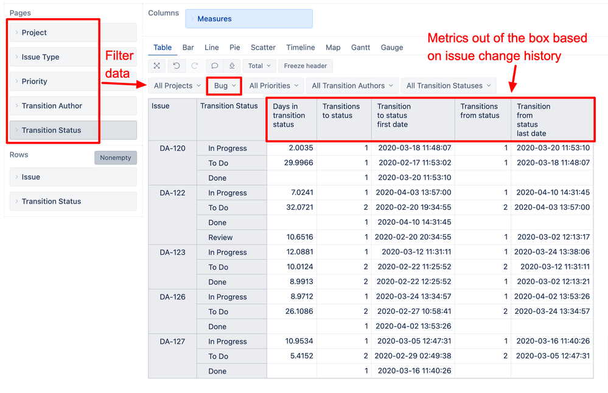Click the maximize report icon in the toolbar
This screenshot has width=608, height=393.
(156, 66)
